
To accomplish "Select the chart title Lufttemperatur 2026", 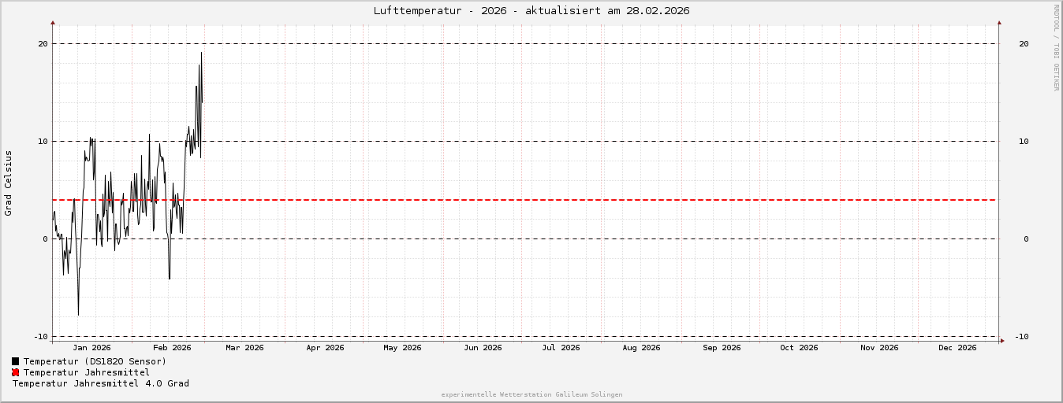I will (x=531, y=10).
